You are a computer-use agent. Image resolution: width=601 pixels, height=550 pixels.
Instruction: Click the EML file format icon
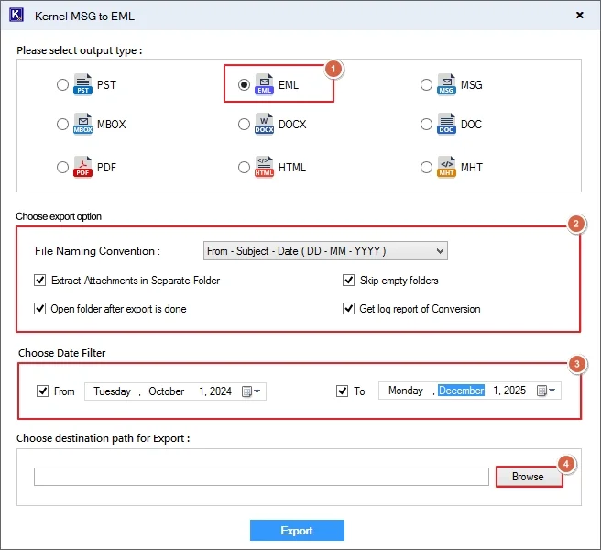264,84
